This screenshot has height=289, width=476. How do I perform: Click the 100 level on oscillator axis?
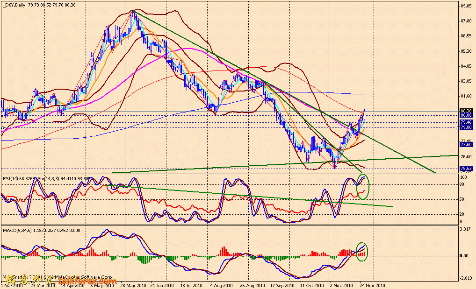click(463, 177)
